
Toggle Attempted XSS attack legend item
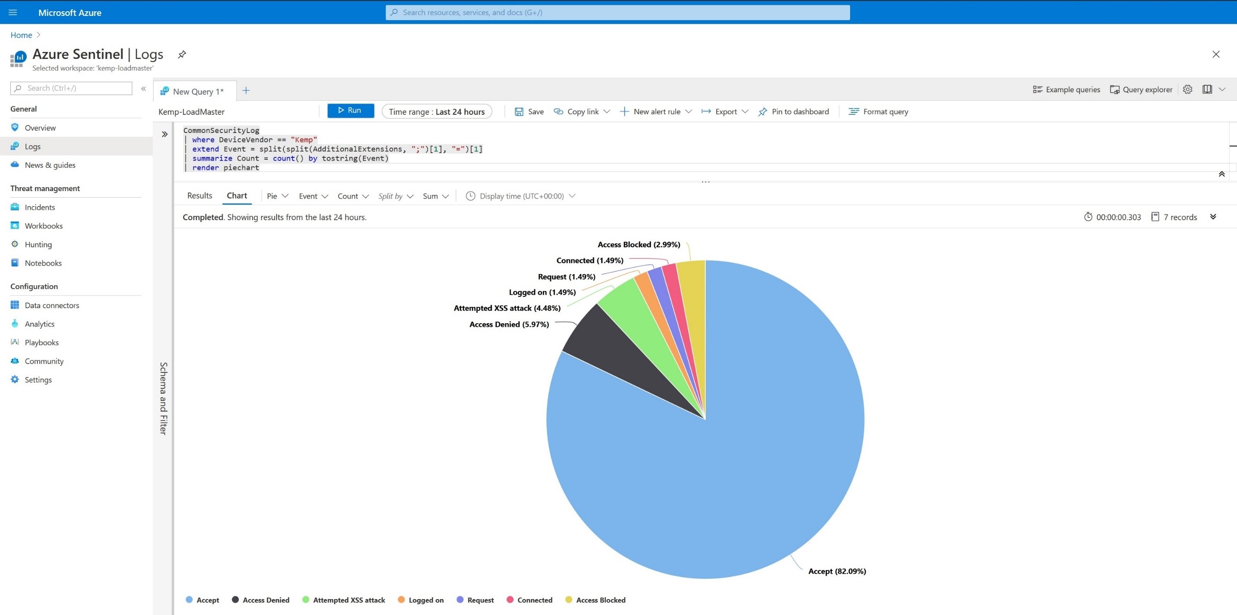click(344, 600)
